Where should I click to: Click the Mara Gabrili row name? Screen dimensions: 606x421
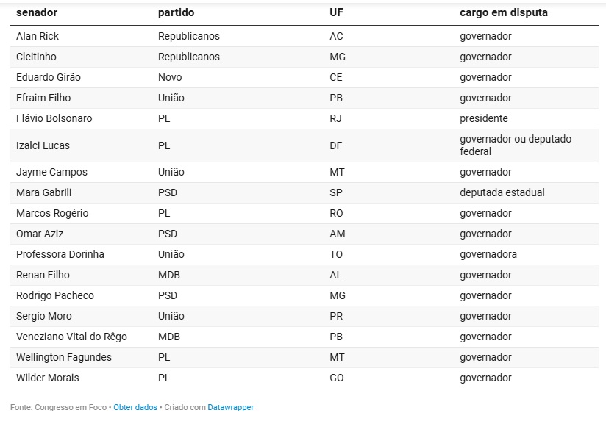coord(43,192)
